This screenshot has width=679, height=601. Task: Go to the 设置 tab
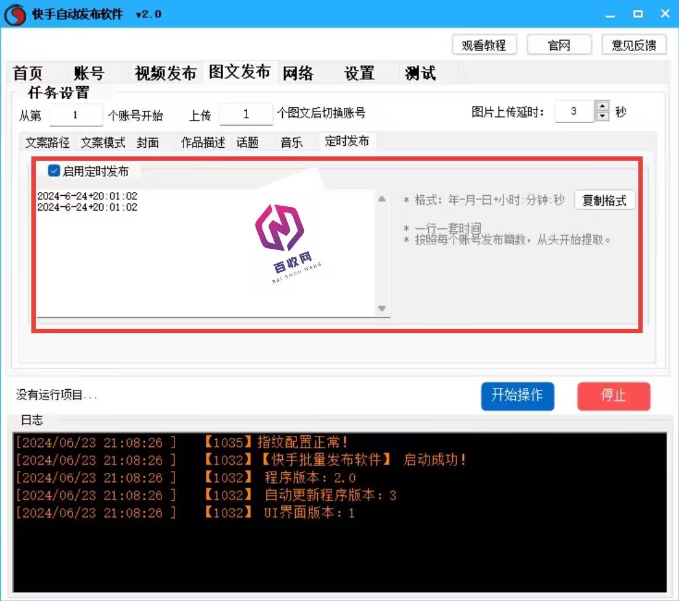[359, 73]
